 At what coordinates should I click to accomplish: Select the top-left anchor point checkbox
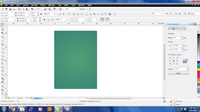point(170,58)
